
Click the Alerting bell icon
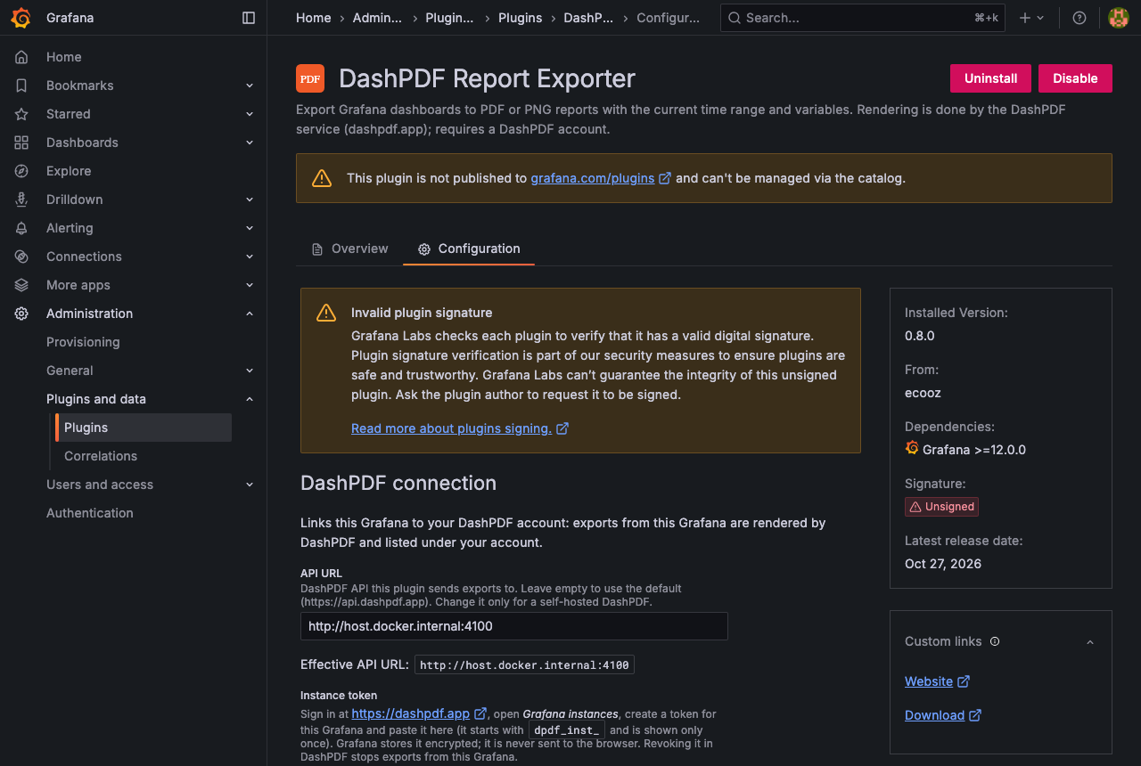click(x=21, y=228)
